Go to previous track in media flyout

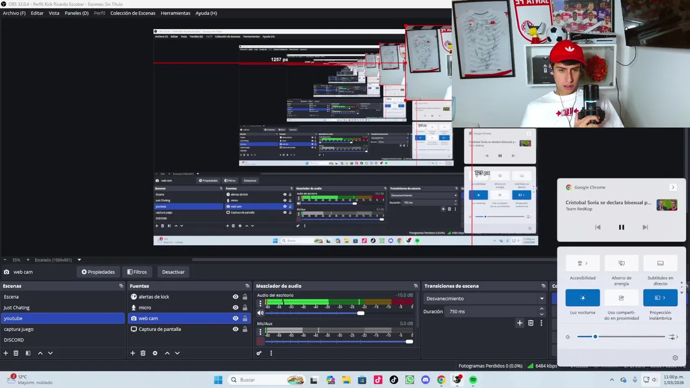coord(598,227)
